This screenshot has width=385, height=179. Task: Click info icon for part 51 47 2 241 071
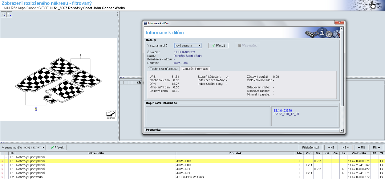pyautogui.click(x=2, y=173)
